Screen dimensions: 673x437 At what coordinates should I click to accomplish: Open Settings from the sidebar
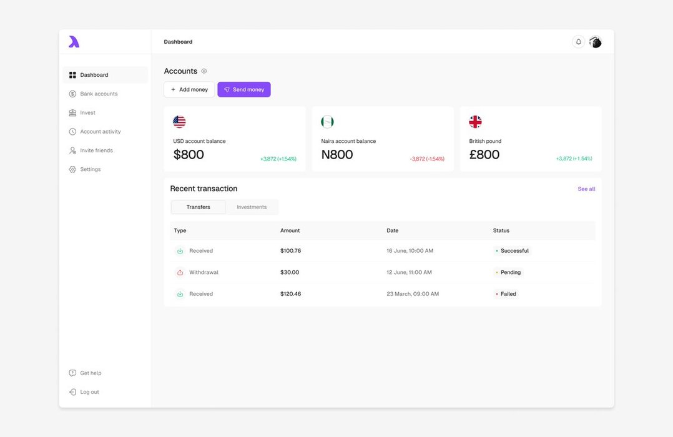pos(90,169)
